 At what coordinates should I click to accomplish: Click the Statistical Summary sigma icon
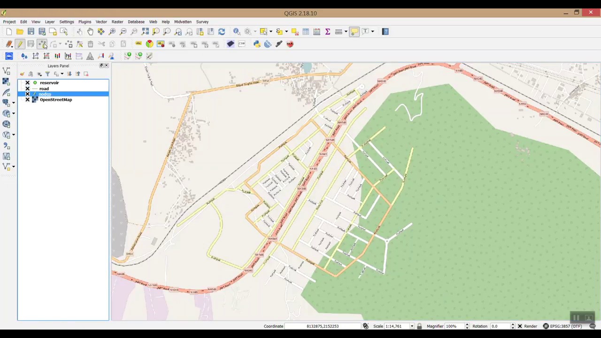click(328, 31)
